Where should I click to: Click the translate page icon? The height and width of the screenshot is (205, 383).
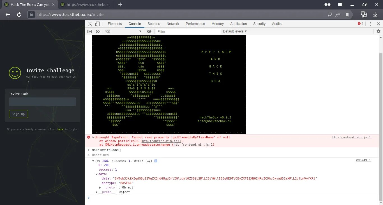(338, 15)
